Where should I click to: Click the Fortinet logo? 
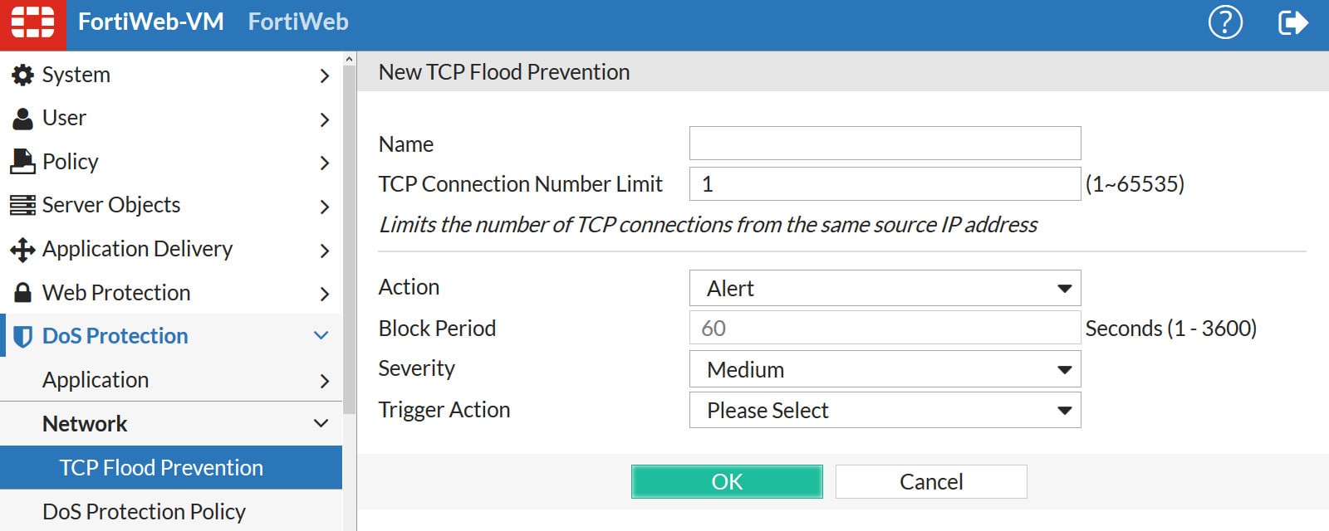coord(33,22)
